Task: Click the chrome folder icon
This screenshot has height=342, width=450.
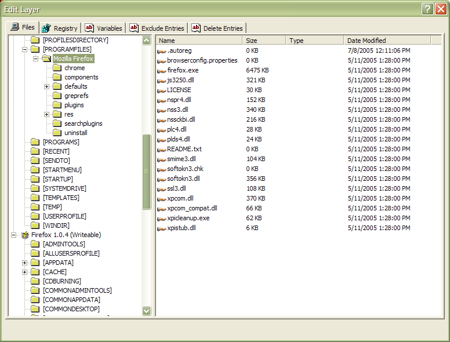Action: point(57,68)
